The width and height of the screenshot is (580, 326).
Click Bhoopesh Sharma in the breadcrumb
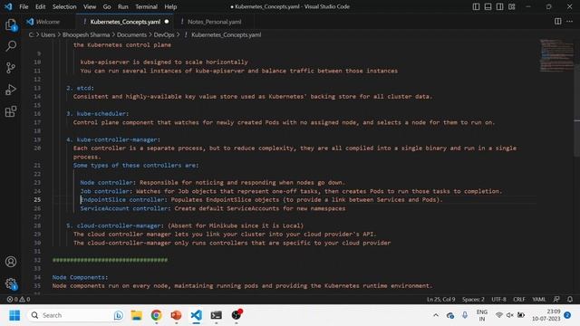[86, 34]
